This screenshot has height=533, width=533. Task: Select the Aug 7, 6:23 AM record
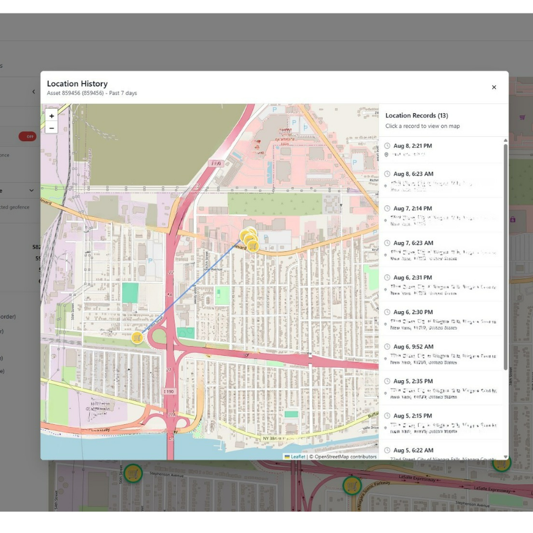tap(441, 250)
